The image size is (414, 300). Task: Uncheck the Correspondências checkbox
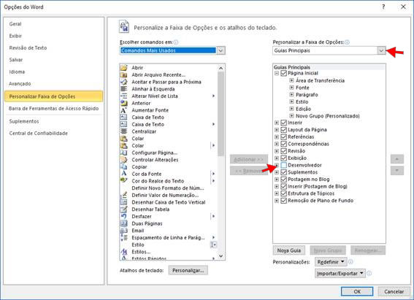click(283, 144)
